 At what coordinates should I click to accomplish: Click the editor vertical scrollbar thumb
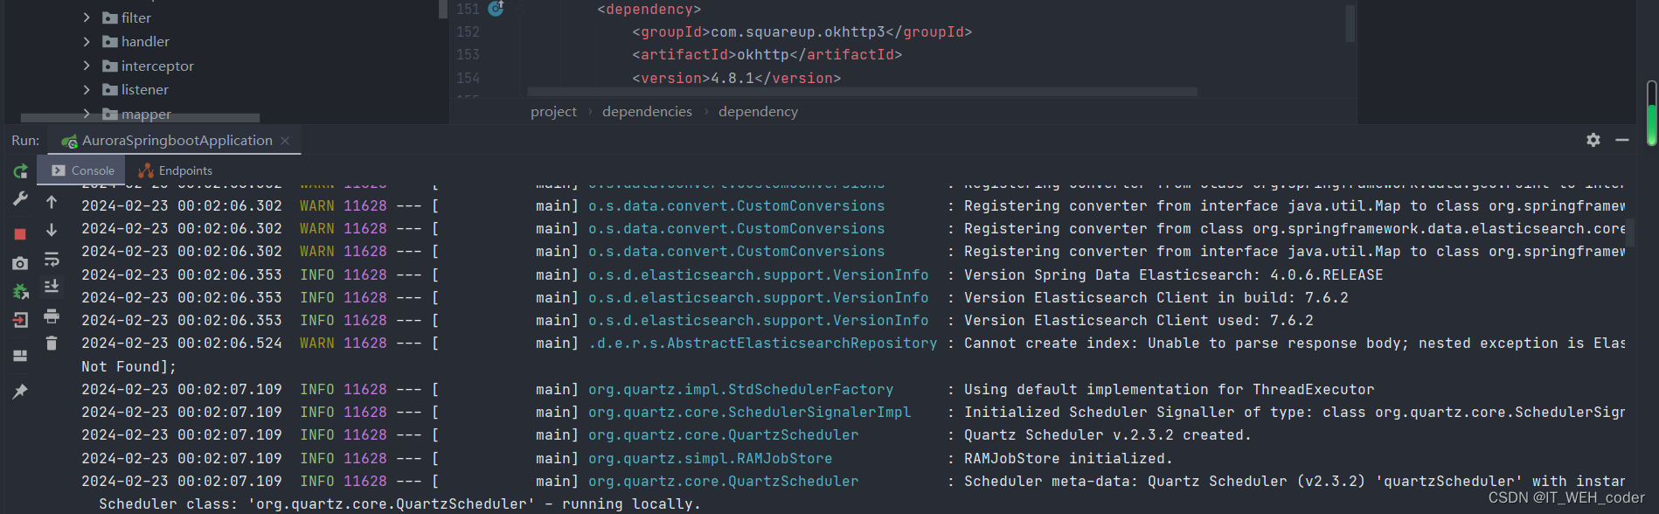(x=1350, y=24)
